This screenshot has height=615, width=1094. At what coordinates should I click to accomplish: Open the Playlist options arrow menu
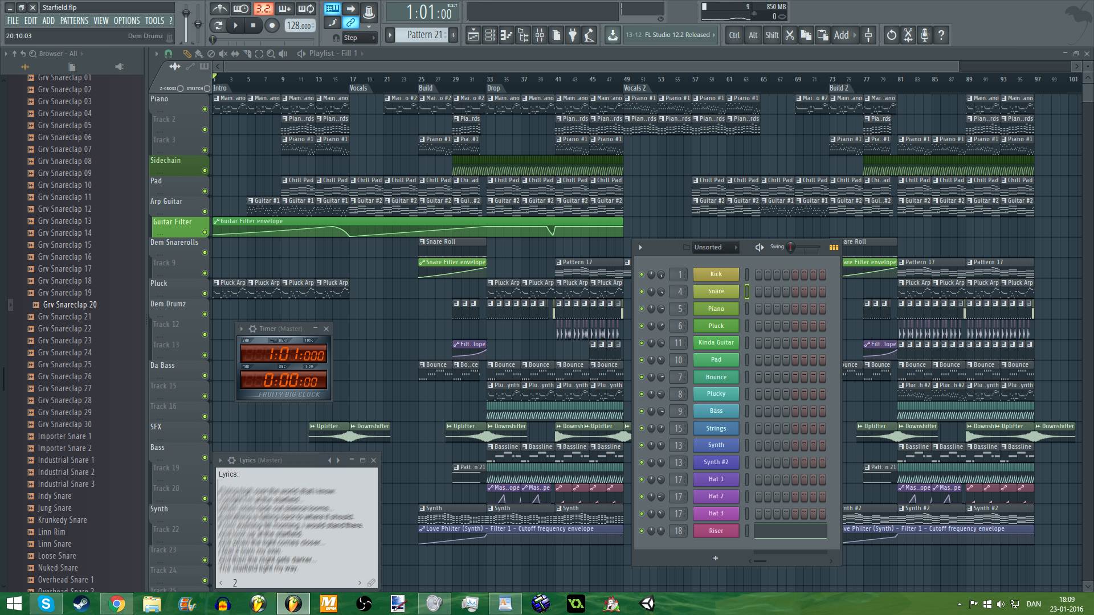(157, 54)
